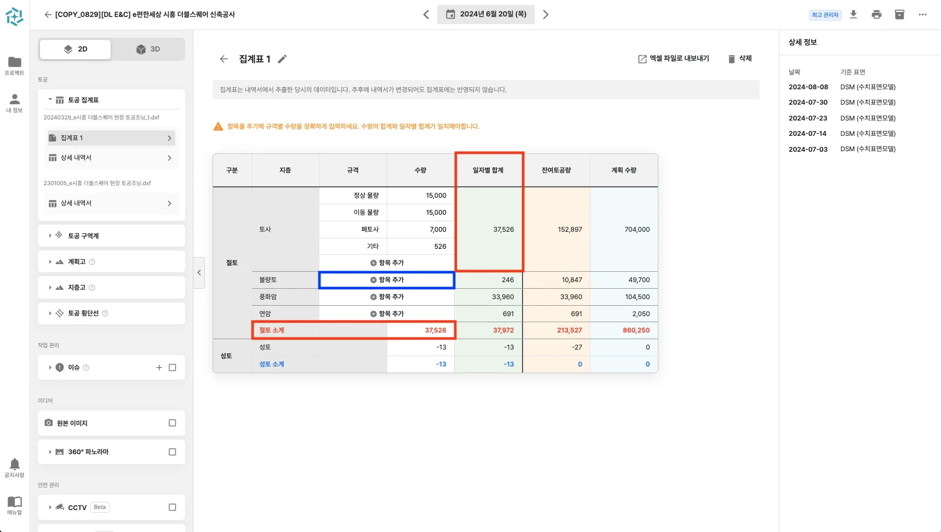The height and width of the screenshot is (532, 941).
Task: Open the more options ellipsis menu
Action: click(x=923, y=15)
